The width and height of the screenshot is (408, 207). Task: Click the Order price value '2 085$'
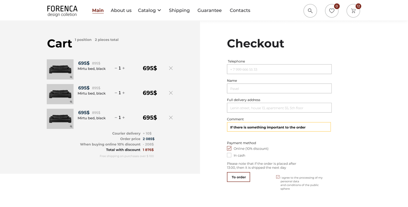tap(148, 139)
